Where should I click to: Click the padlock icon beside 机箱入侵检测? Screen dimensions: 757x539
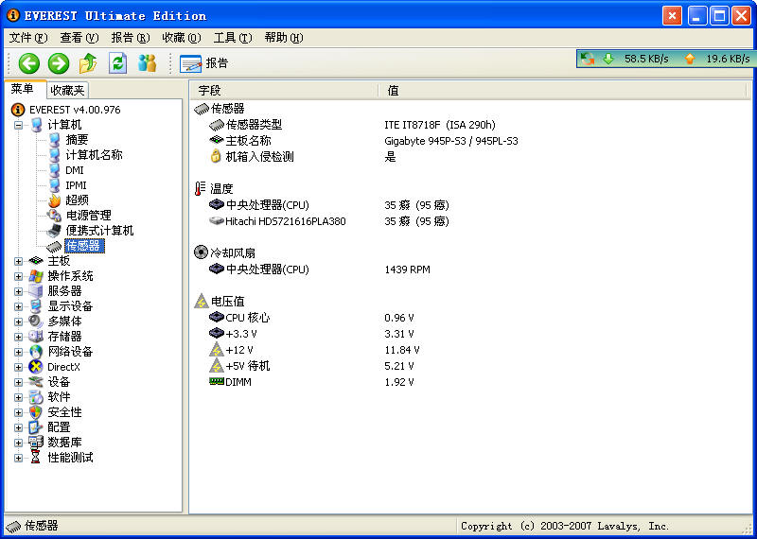216,156
